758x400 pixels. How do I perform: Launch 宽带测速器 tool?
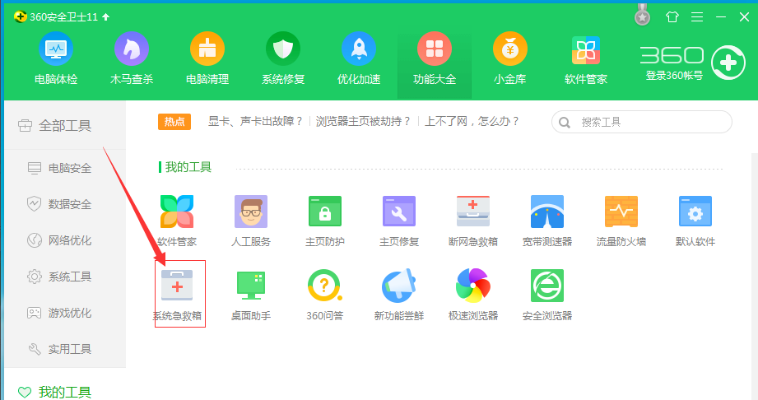coord(547,221)
